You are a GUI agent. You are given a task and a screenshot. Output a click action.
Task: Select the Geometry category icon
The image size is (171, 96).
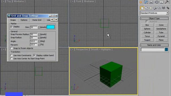point(142,8)
